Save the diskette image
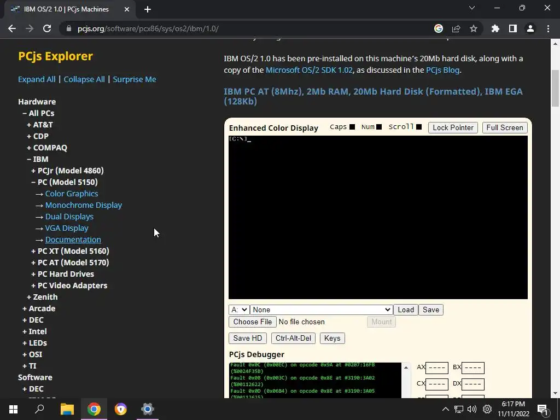The image size is (560, 420). click(x=431, y=310)
